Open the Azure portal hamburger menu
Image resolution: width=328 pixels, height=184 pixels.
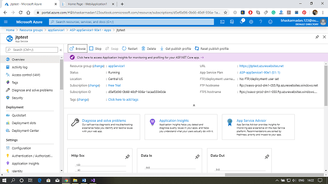6,22
